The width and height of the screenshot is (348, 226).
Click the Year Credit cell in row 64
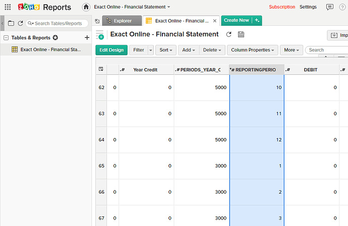pos(146,140)
